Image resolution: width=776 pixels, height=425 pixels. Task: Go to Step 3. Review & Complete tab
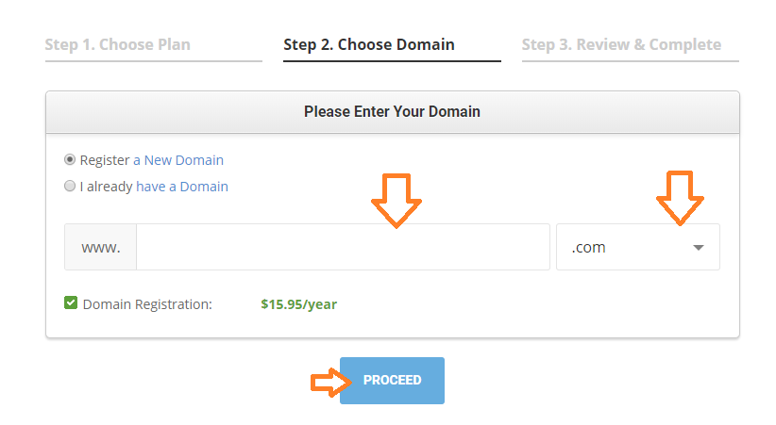[621, 44]
